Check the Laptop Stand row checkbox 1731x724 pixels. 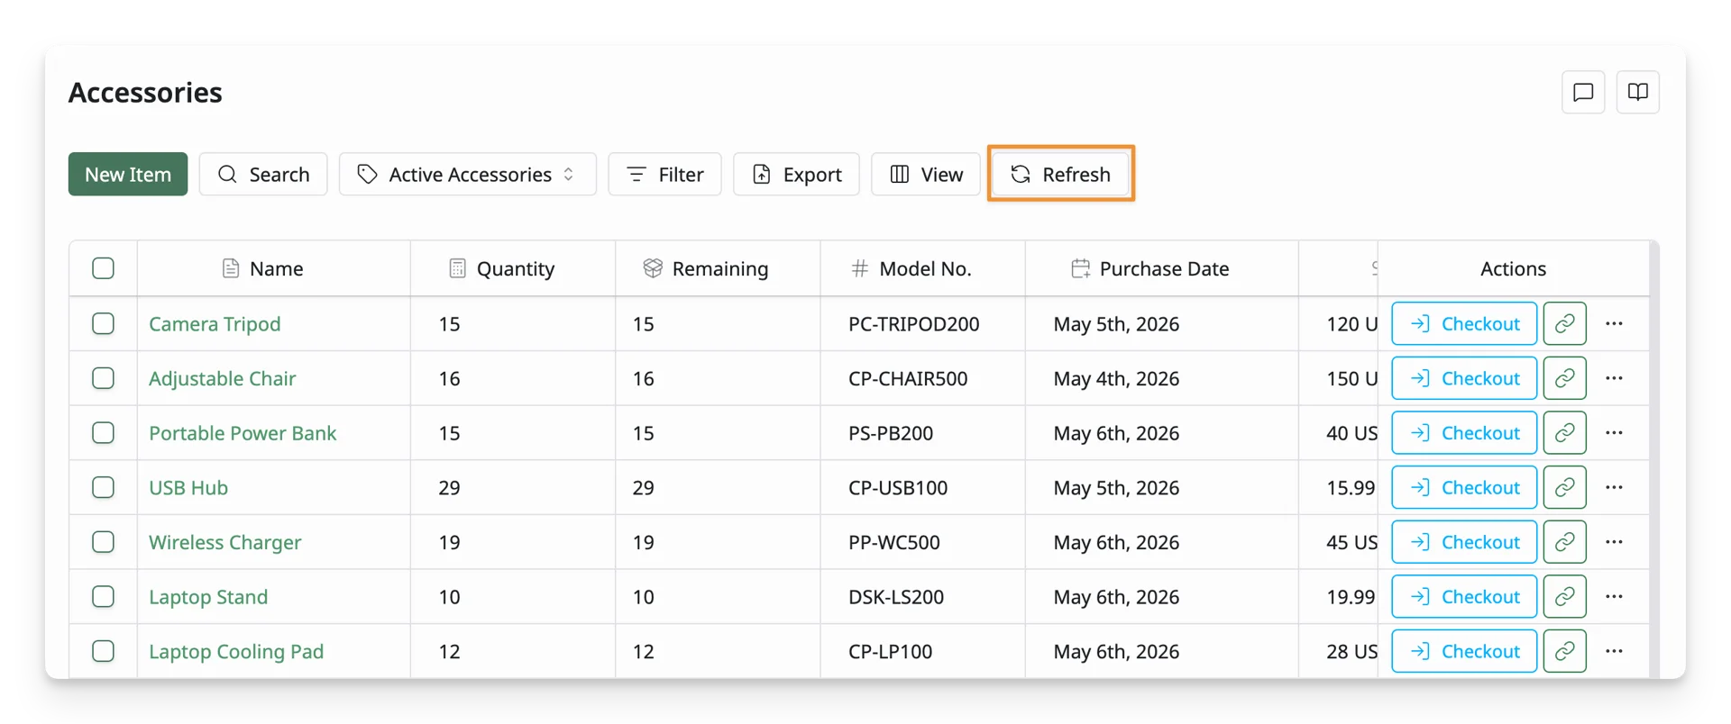(103, 597)
